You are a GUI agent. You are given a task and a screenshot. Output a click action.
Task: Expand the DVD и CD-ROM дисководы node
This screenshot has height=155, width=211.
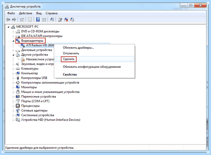point(13,32)
